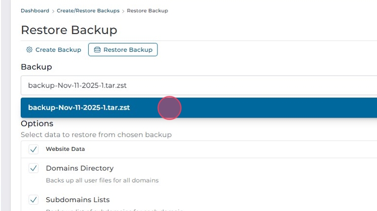Screen dimensions: 377x211
Task: Click the Subdomains Lists option label
Action: [x=77, y=200]
